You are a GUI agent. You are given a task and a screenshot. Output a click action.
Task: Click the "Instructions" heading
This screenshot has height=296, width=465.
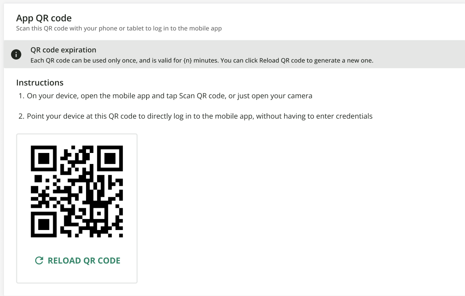(x=40, y=83)
